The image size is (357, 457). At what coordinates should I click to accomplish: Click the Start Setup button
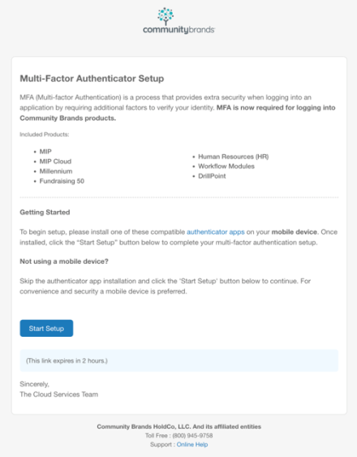pos(46,328)
